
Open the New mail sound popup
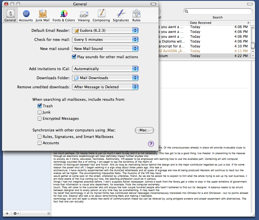[105, 49]
